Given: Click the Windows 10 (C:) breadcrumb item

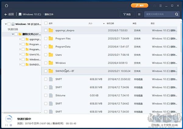Looking at the screenshot, I should coord(31,14).
